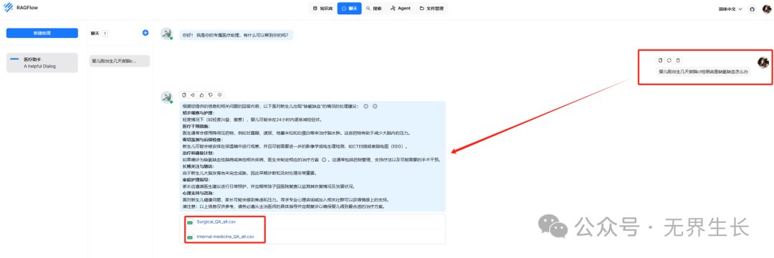Image resolution: width=774 pixels, height=258 pixels.
Task: Click the 聊天 panel heading
Action: click(x=95, y=33)
